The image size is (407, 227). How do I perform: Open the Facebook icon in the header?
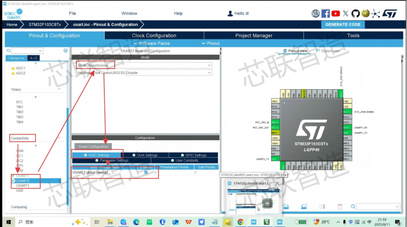(325, 13)
